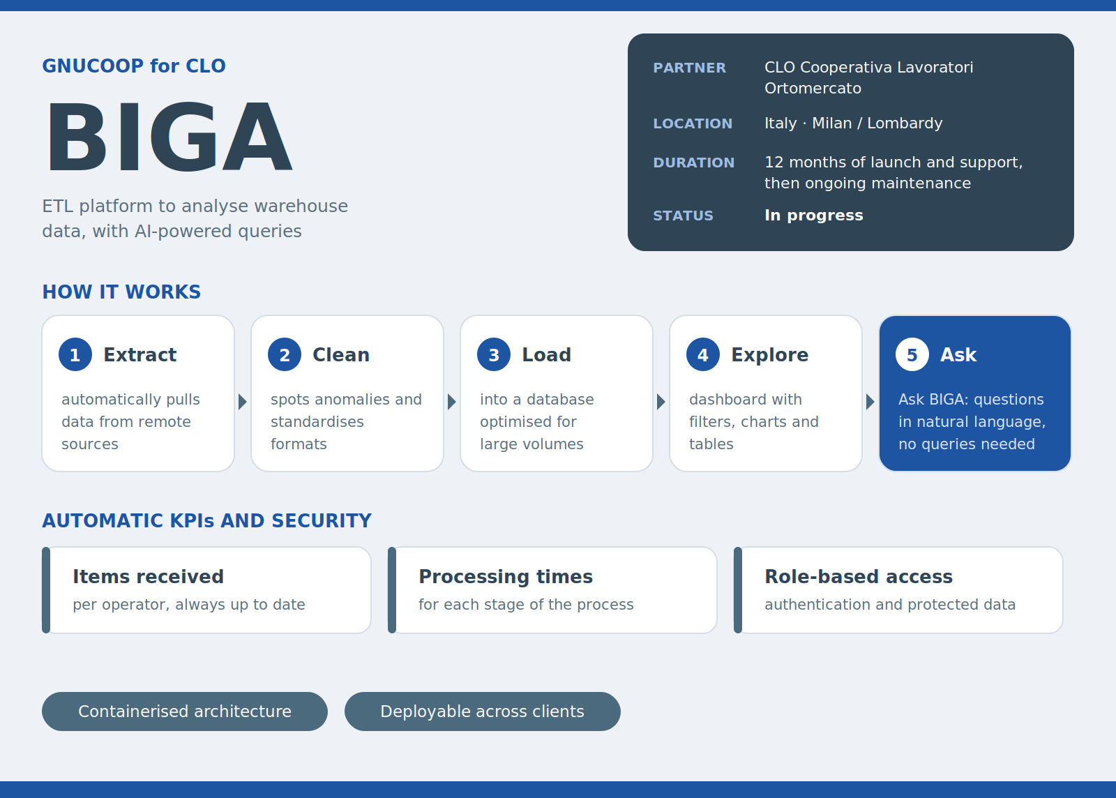Click the step 1 number circle for Extract

point(75,354)
